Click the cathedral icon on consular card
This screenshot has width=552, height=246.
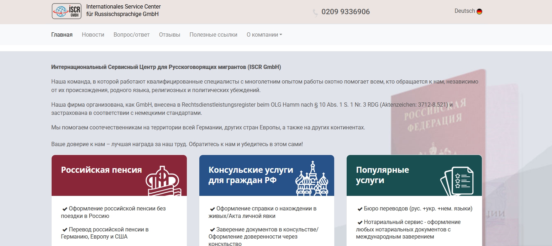[x=312, y=178]
